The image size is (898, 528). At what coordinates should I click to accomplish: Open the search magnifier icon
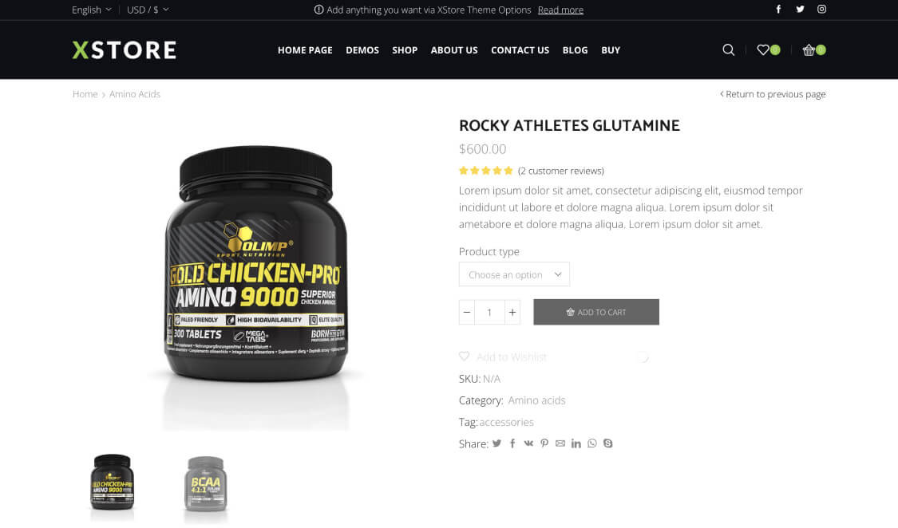[x=728, y=49]
